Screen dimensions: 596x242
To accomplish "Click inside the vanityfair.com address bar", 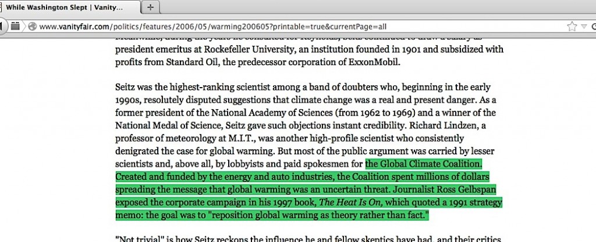I will pyautogui.click(x=291, y=27).
